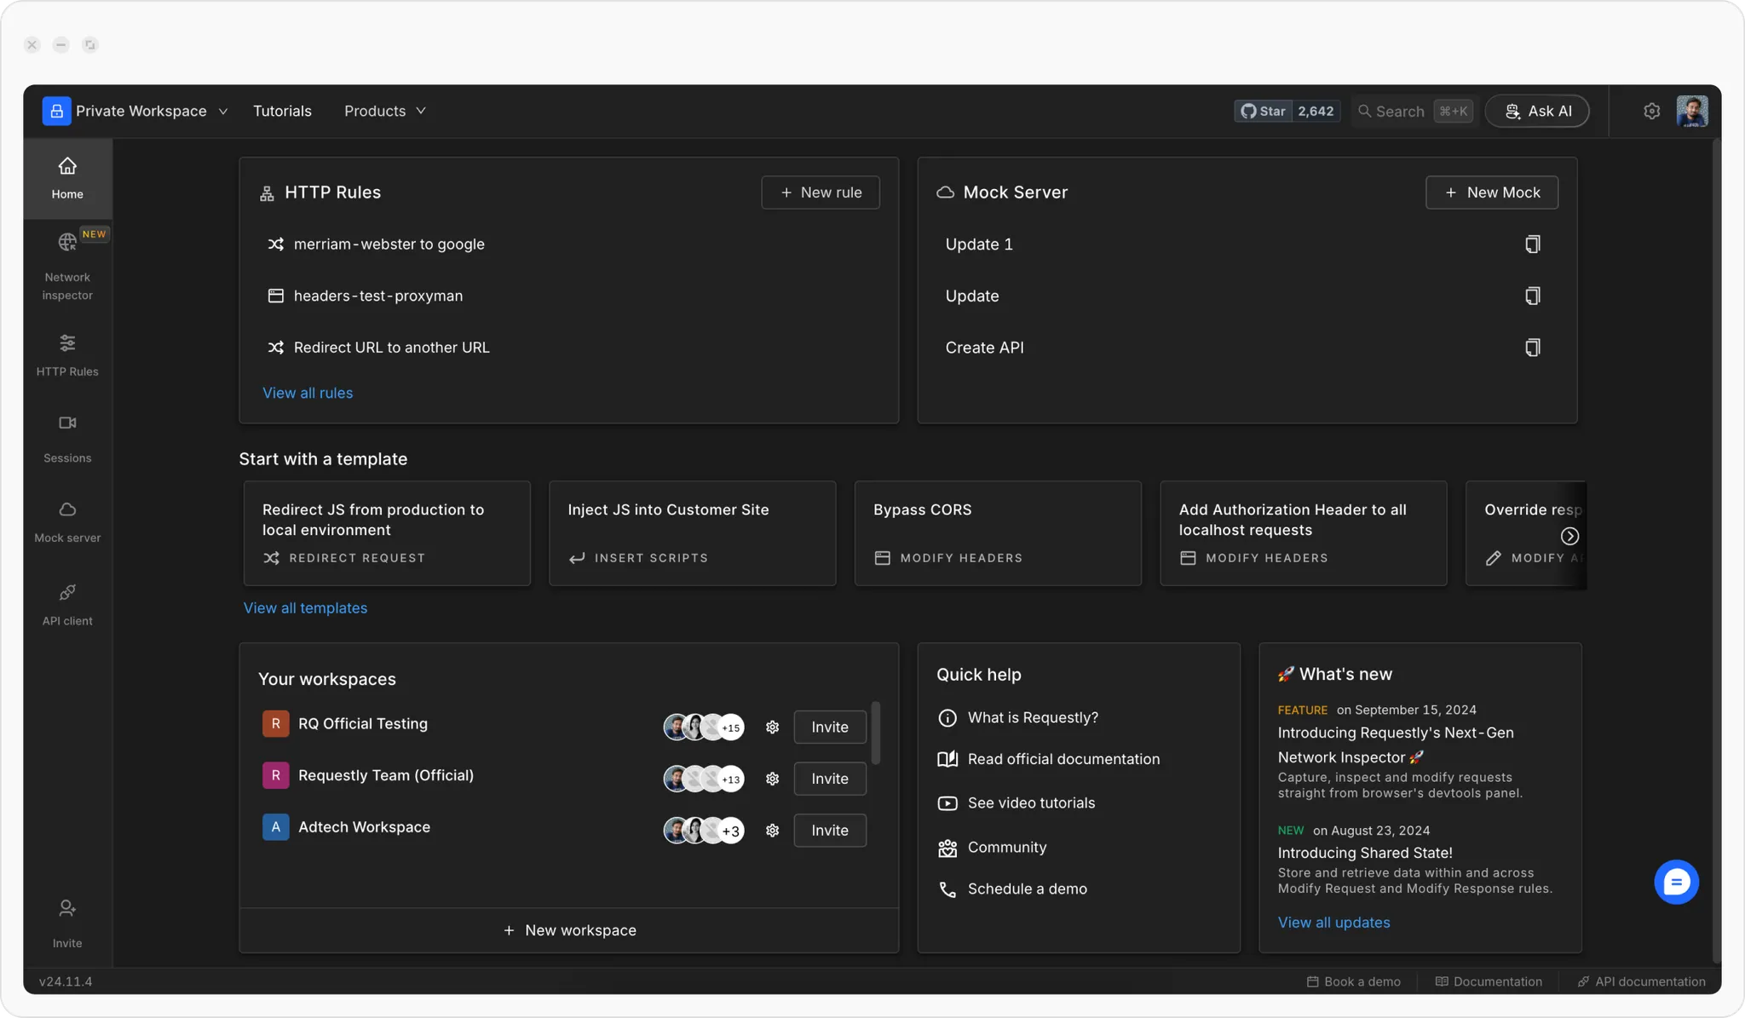Screen dimensions: 1745x1018
Task: Open View all templates link
Action: [x=305, y=608]
